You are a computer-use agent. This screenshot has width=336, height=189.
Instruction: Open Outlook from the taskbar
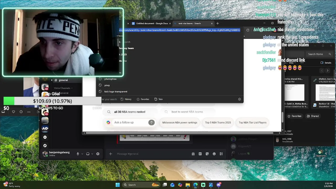pyautogui.click(x=172, y=185)
